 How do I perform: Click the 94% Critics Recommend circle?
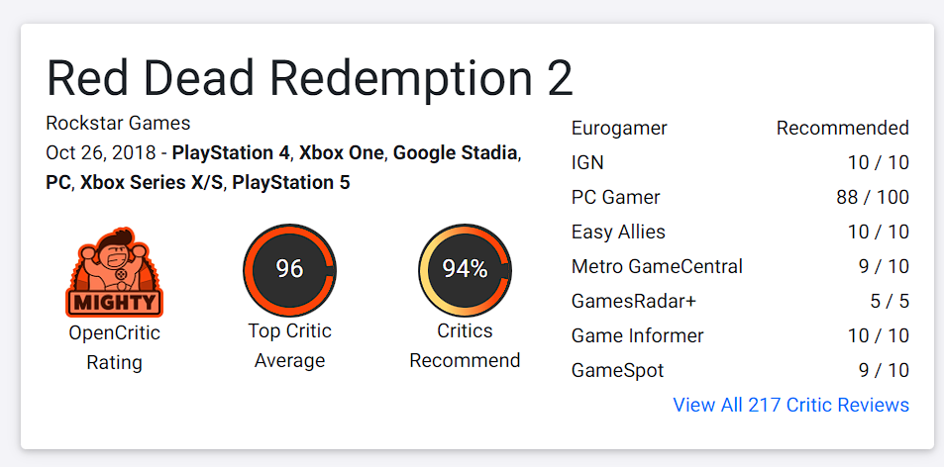click(465, 269)
